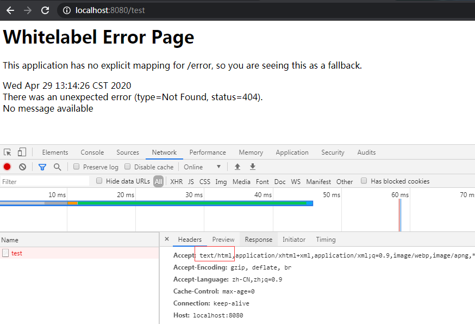Screen dimensions: 475x324
Task: Open the Headers detail tab
Action: pos(190,239)
